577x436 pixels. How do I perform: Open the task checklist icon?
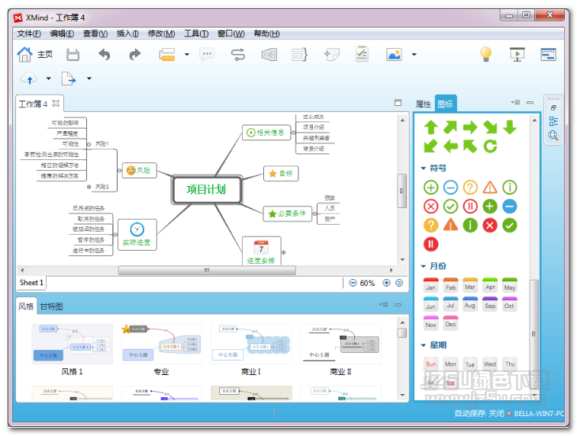[x=362, y=54]
